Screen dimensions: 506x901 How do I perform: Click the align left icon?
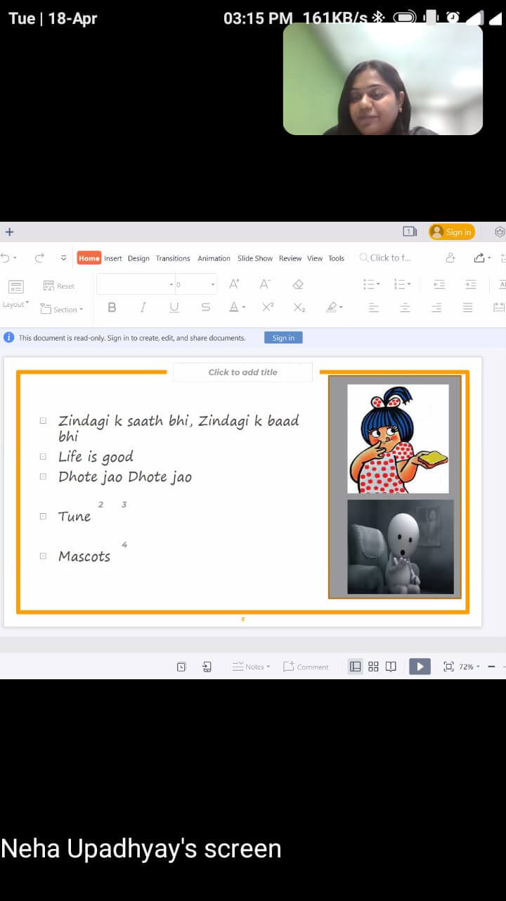coord(374,308)
